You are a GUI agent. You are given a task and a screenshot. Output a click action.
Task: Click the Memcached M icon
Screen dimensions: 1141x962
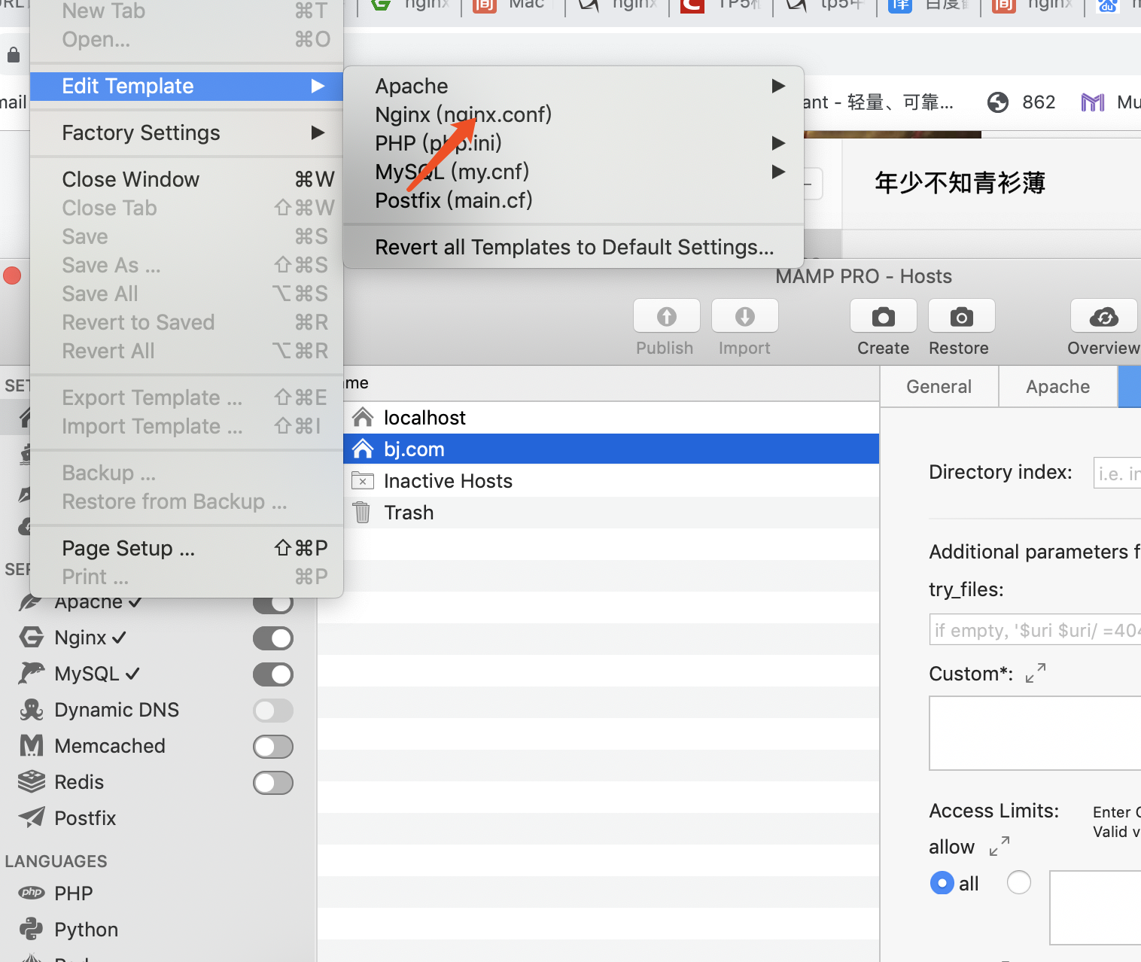(x=31, y=745)
